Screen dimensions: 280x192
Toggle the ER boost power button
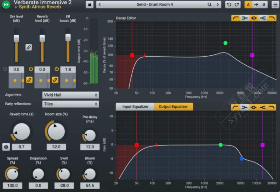coord(57,69)
